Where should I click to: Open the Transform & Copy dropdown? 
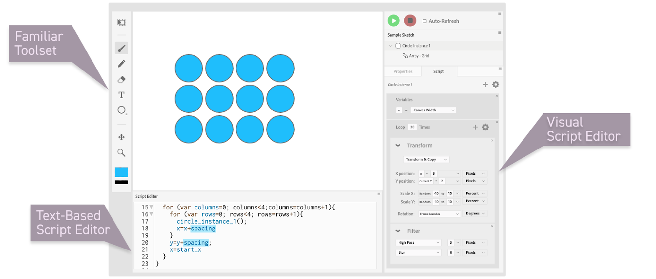426,160
